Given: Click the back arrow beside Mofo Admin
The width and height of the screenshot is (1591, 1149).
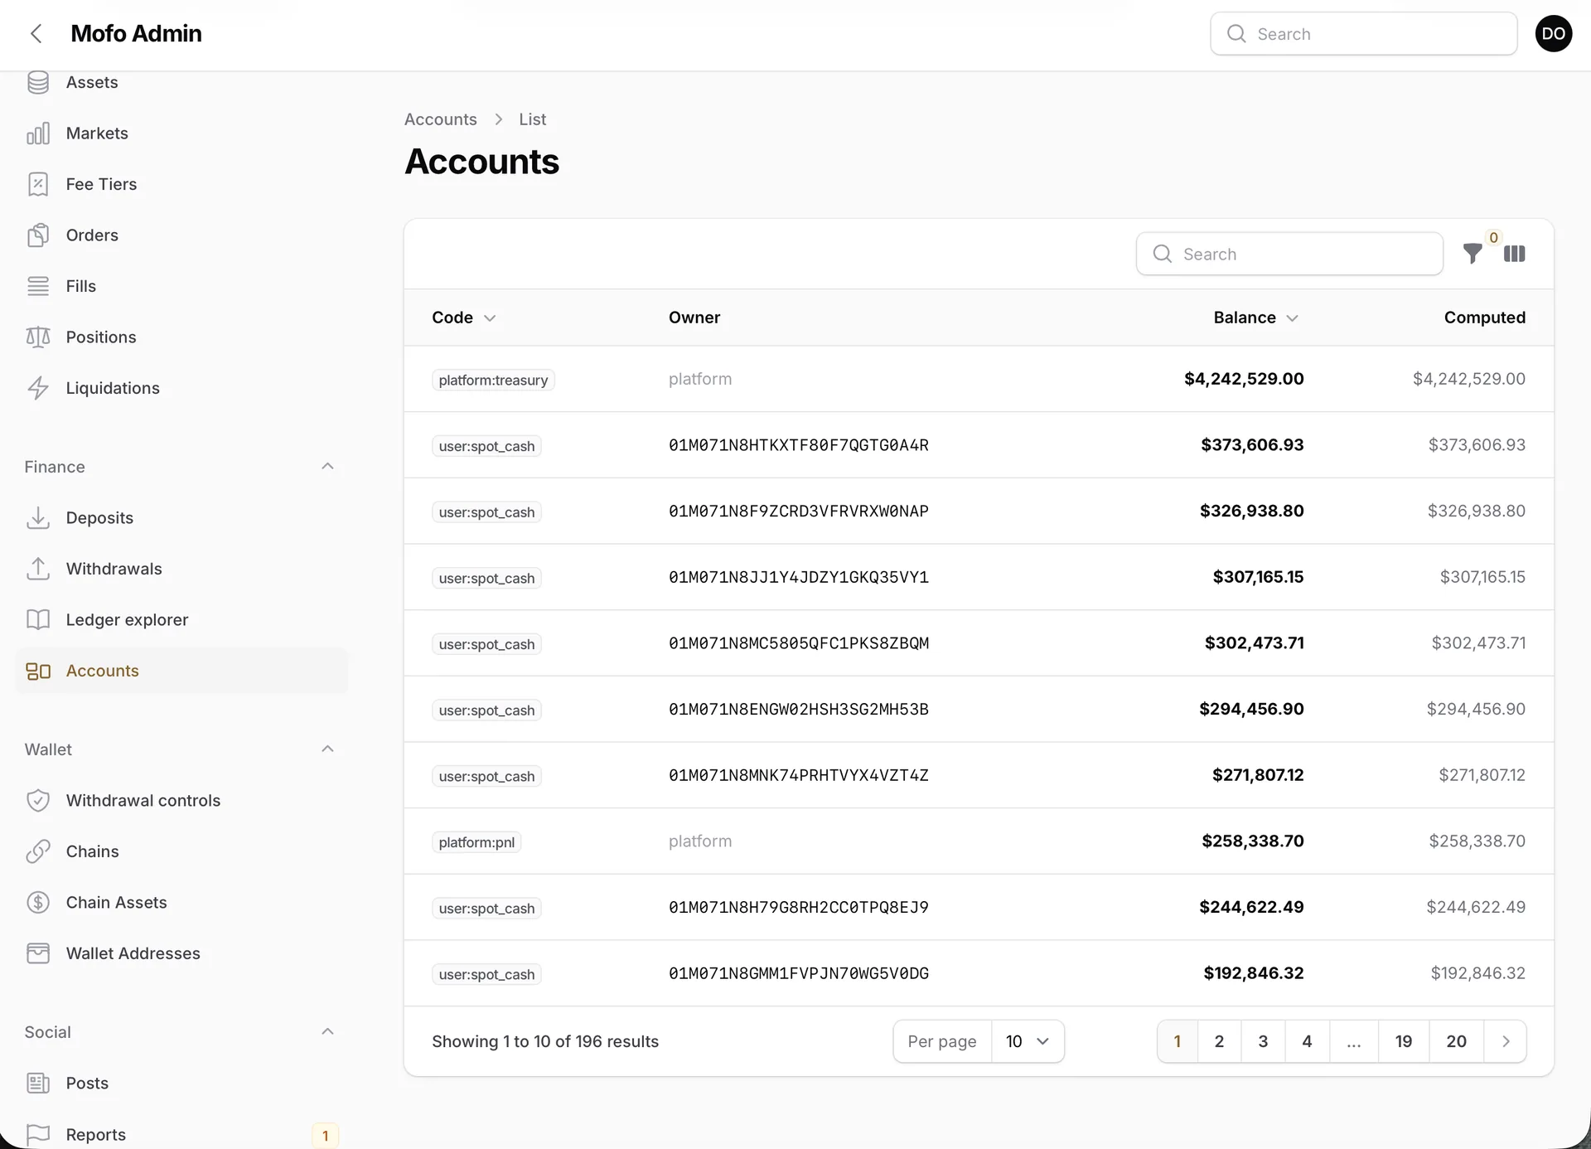Looking at the screenshot, I should tap(36, 33).
